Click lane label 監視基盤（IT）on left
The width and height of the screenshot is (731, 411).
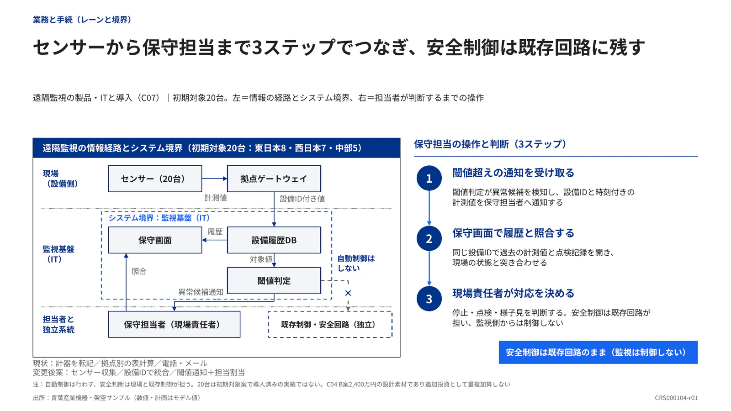tap(59, 254)
